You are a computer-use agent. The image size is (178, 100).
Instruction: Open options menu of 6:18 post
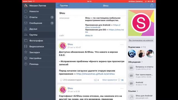[122, 89]
